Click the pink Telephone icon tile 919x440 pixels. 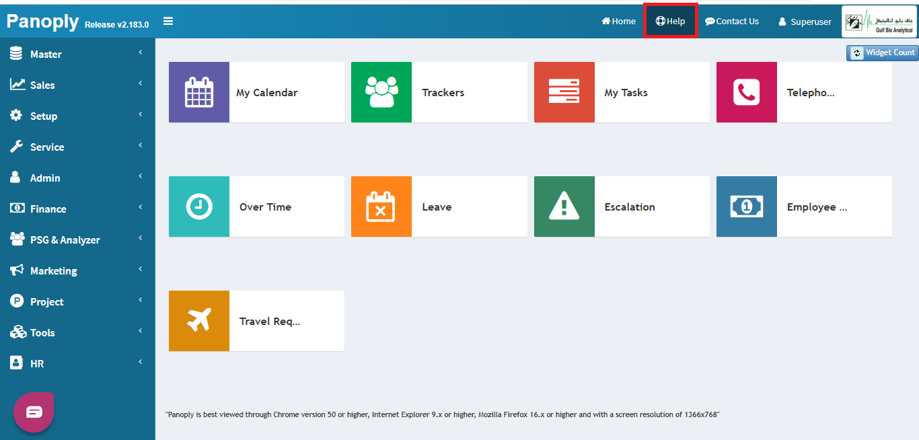747,92
